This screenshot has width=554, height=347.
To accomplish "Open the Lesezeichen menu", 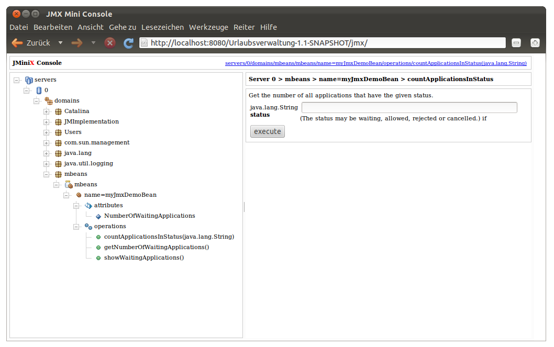I will tap(162, 27).
